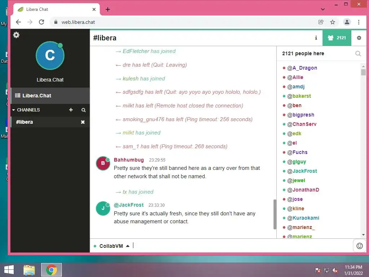
Task: Click the @JackFrost nickname in chat
Action: [x=129, y=205]
